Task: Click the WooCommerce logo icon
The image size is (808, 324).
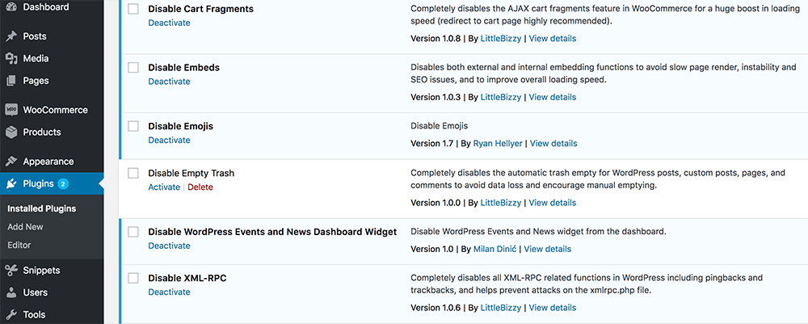Action: pos(11,110)
